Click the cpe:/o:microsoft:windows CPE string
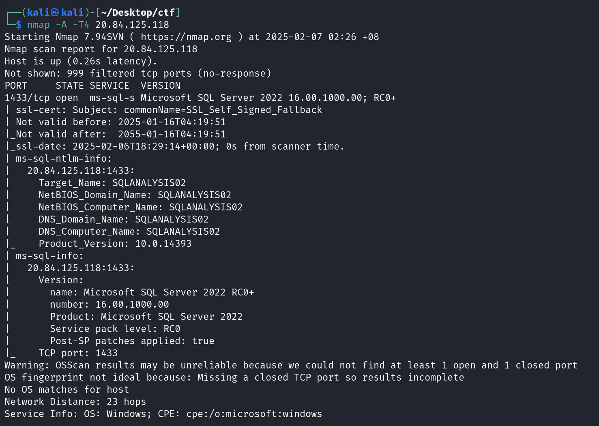This screenshot has height=426, width=599. [x=254, y=414]
